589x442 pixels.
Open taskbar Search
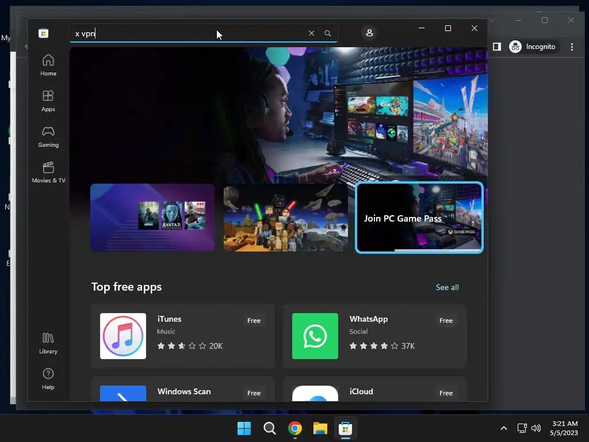pos(269,428)
